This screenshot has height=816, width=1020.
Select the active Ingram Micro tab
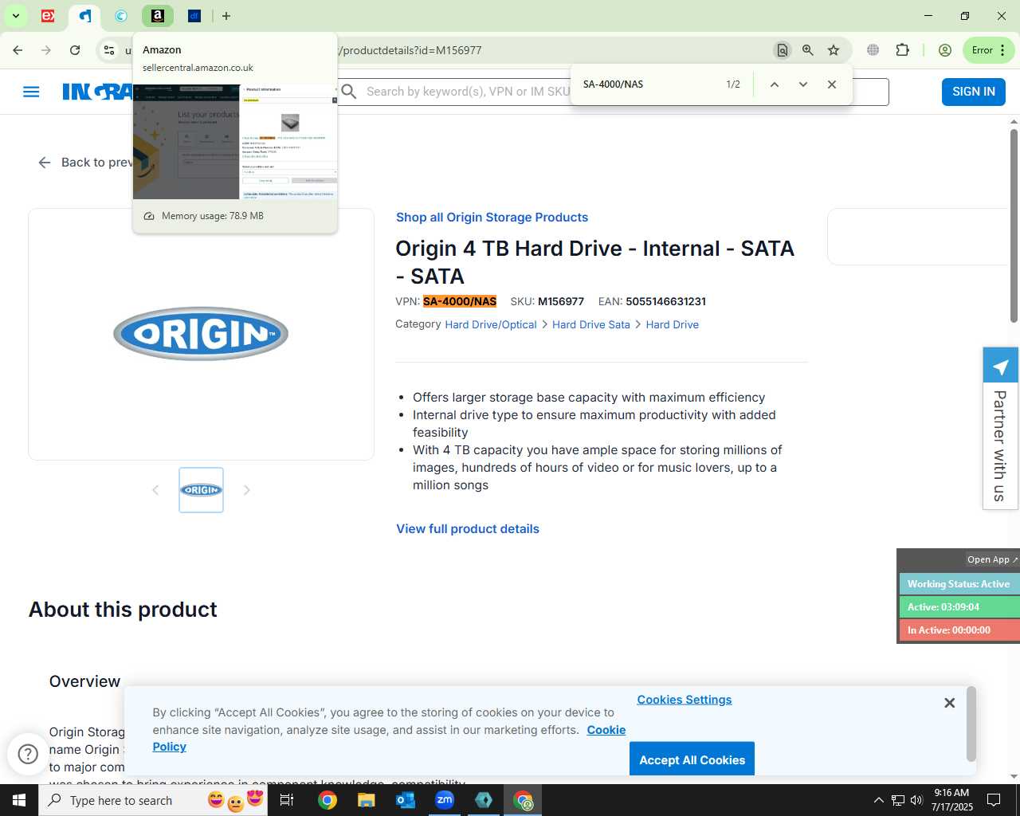coord(84,16)
